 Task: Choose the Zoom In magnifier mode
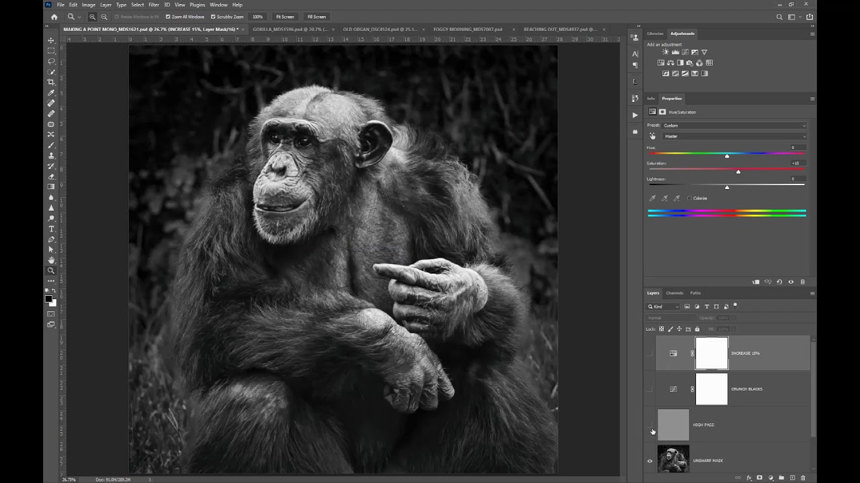93,17
